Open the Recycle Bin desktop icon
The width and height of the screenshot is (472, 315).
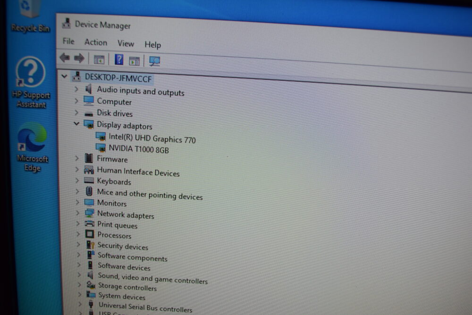(x=30, y=17)
